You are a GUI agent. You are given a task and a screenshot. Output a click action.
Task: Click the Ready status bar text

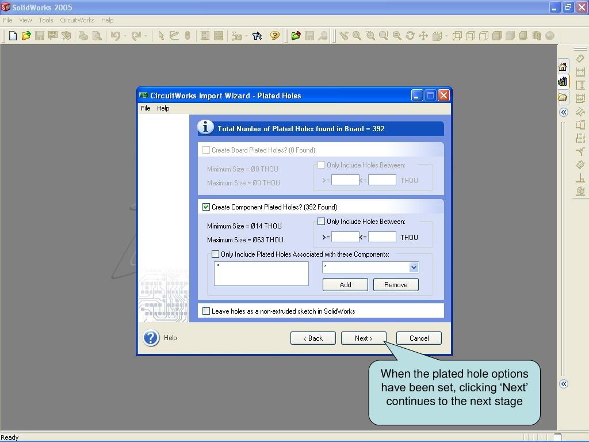tap(9, 437)
